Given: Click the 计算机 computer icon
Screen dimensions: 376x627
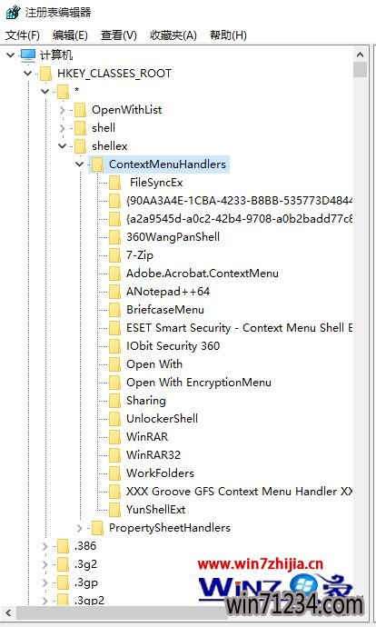Looking at the screenshot, I should pyautogui.click(x=28, y=55).
